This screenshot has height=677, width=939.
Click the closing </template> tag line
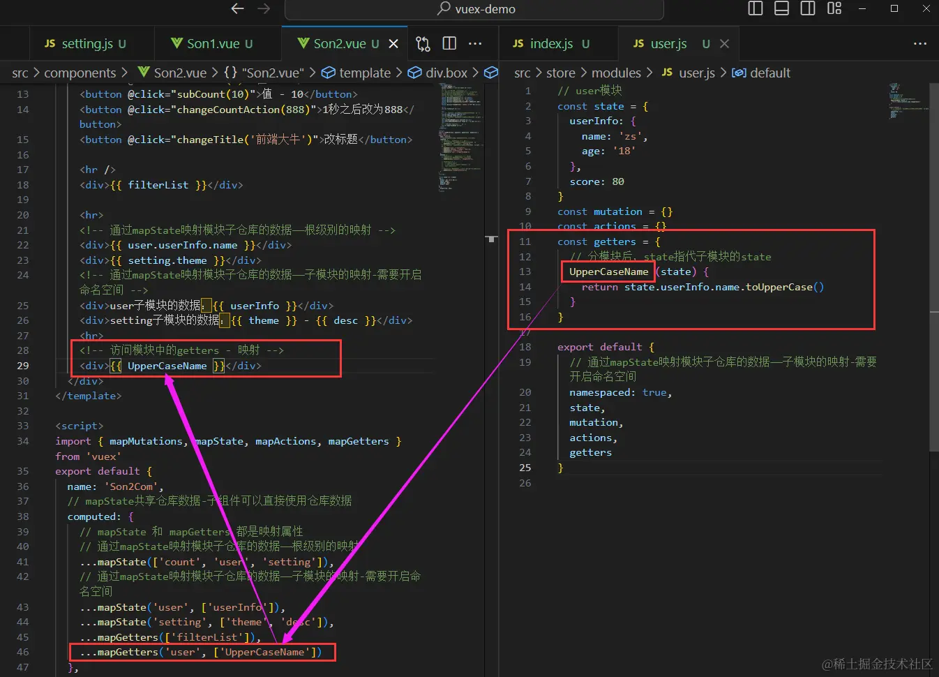click(88, 396)
